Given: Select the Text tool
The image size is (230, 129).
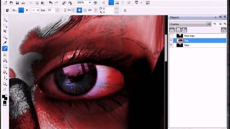Looking at the screenshot, I should (x=5, y=54).
